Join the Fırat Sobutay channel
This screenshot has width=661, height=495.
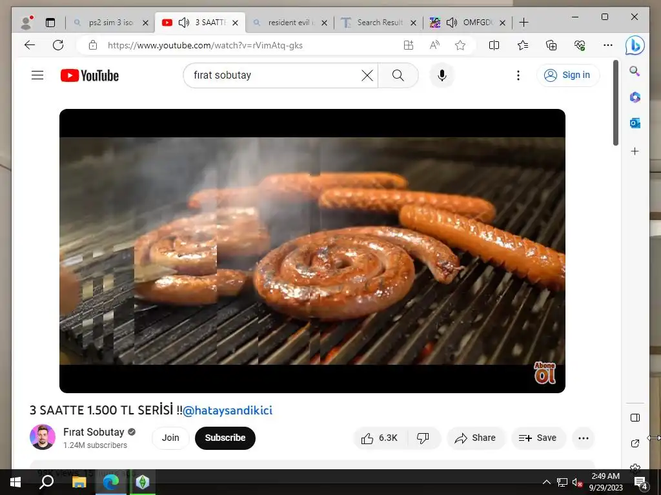click(170, 438)
